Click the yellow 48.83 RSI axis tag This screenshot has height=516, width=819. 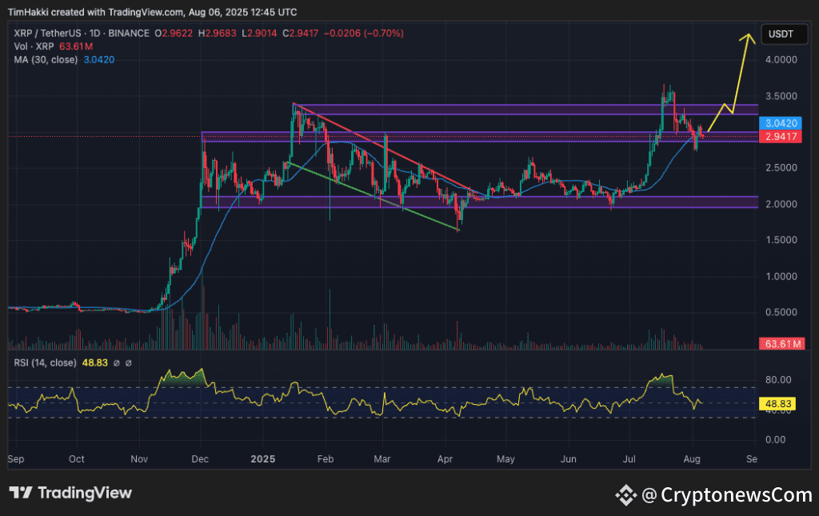[777, 404]
